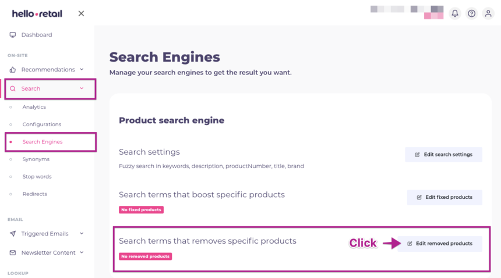The width and height of the screenshot is (501, 278).
Task: Expand the Recommendations menu chevron
Action: 82,70
